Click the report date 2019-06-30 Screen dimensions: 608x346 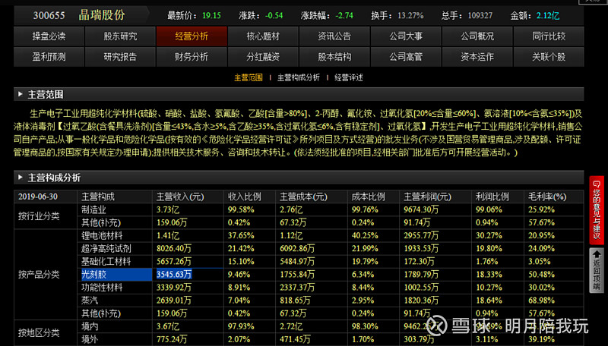37,197
